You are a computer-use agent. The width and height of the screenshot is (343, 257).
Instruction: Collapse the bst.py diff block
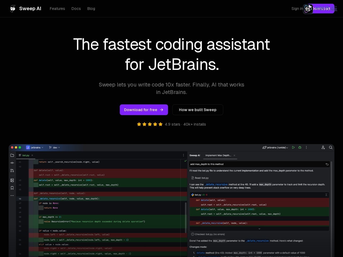(326, 195)
